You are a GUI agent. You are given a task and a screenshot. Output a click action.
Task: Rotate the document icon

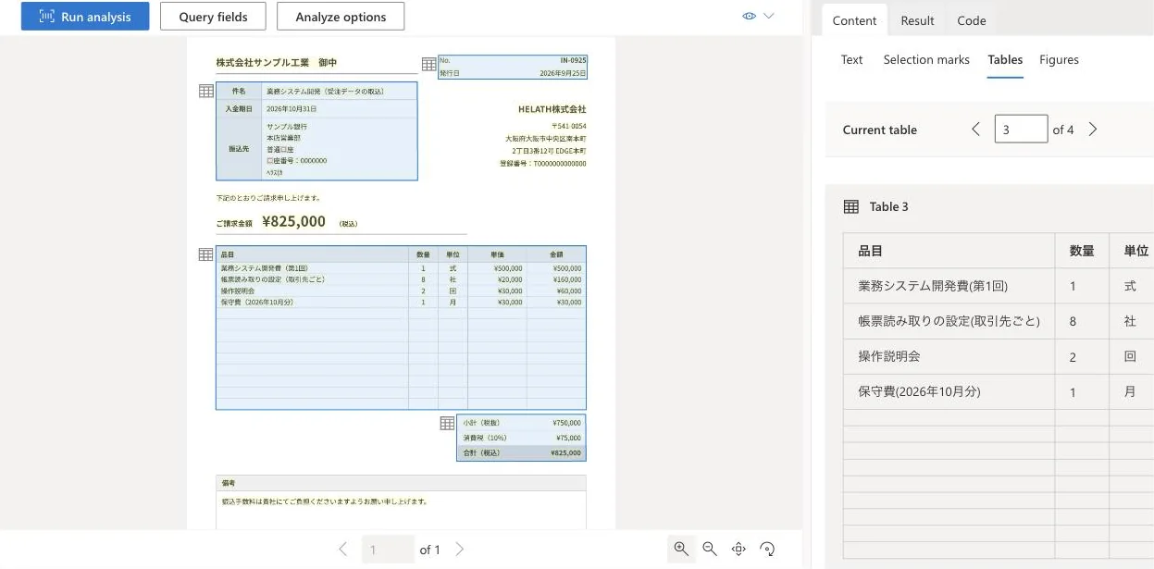767,549
